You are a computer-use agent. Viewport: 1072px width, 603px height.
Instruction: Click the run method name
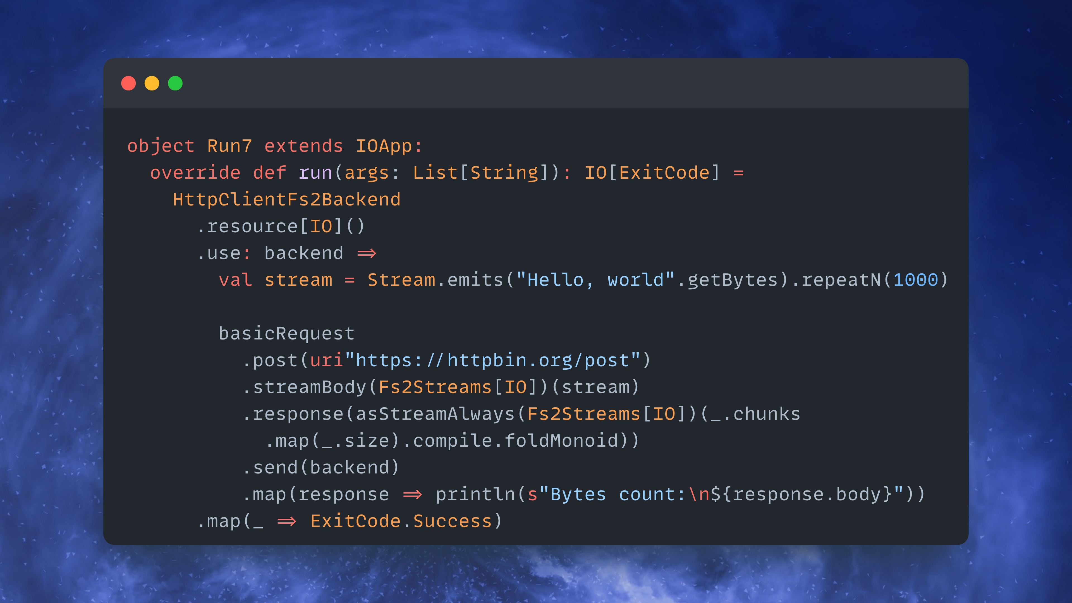click(x=315, y=173)
